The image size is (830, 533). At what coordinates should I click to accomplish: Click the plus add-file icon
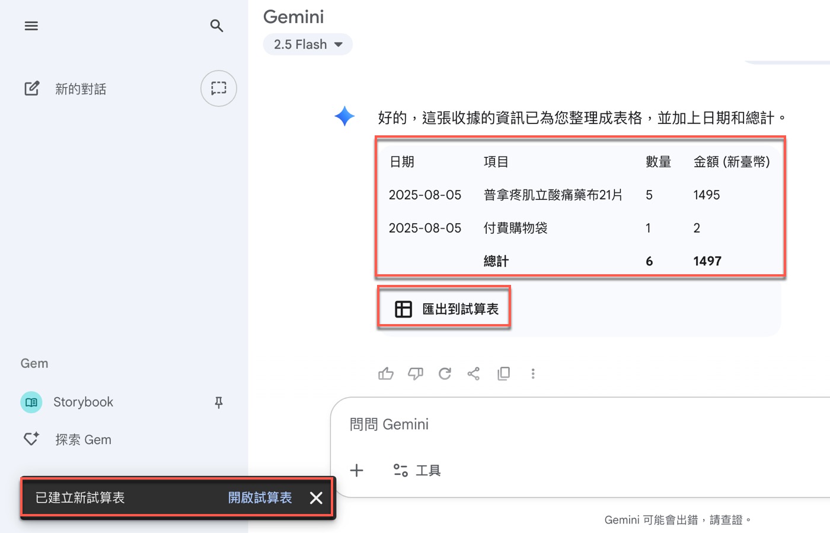click(357, 471)
